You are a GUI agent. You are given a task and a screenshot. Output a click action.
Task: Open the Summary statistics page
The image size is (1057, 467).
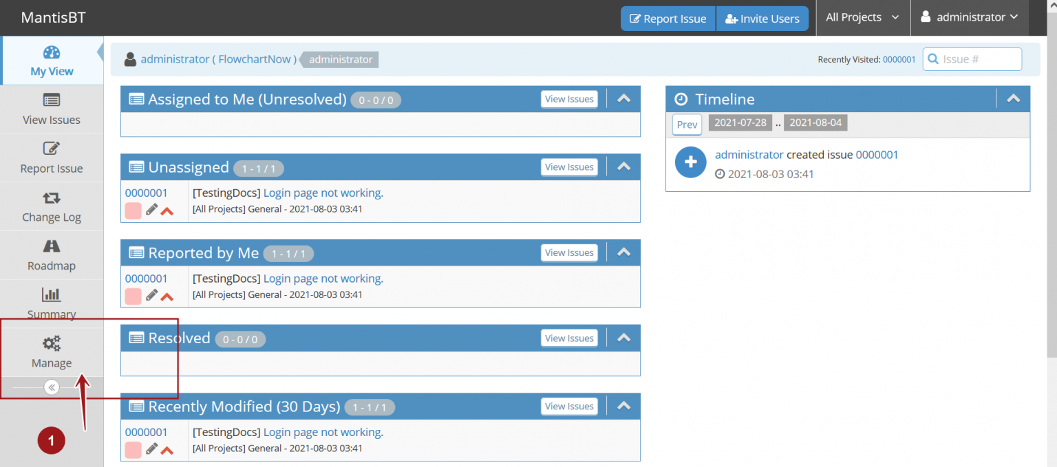coord(51,303)
